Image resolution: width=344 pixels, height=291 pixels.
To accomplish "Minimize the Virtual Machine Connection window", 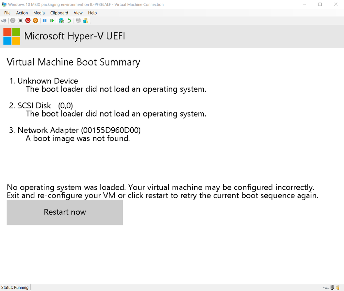I will (304, 4).
